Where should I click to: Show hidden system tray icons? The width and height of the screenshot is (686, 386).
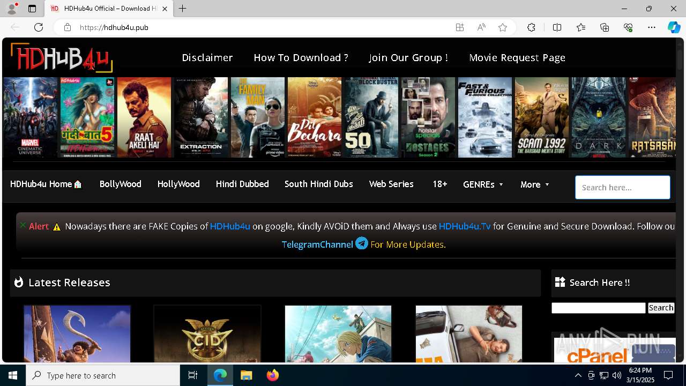point(578,375)
